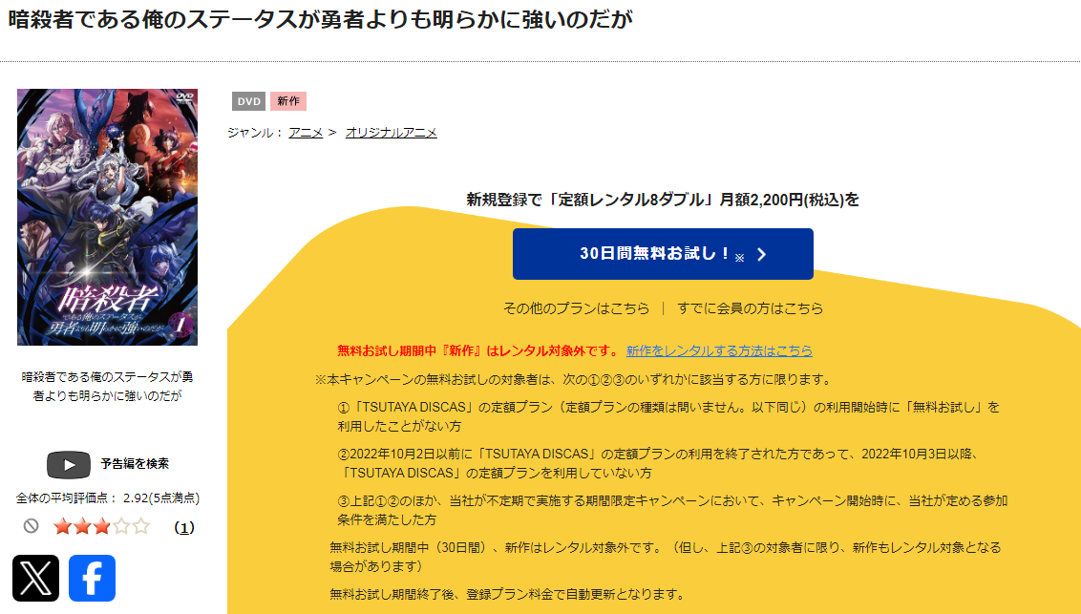Screen dimensions: 1081x614
Task: Open the オリジナルアニメ genre link
Action: tap(391, 133)
